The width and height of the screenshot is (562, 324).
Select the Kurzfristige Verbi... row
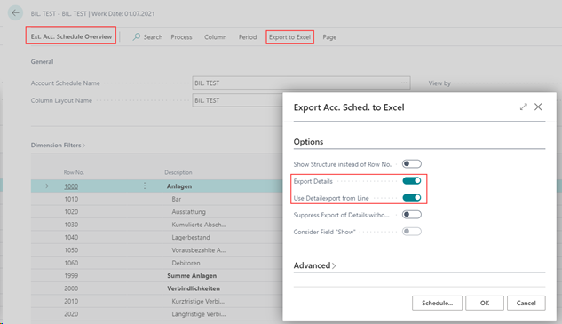(156, 301)
